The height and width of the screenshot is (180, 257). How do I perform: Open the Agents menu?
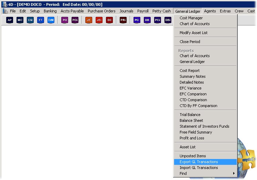(210, 11)
